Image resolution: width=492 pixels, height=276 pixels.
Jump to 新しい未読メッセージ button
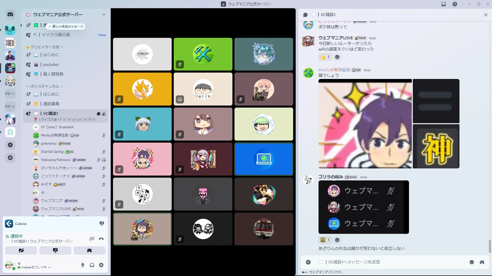(x=66, y=27)
